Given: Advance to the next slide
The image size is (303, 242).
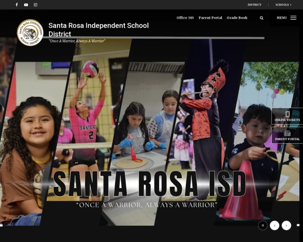Looking at the screenshot, I should click(x=286, y=225).
